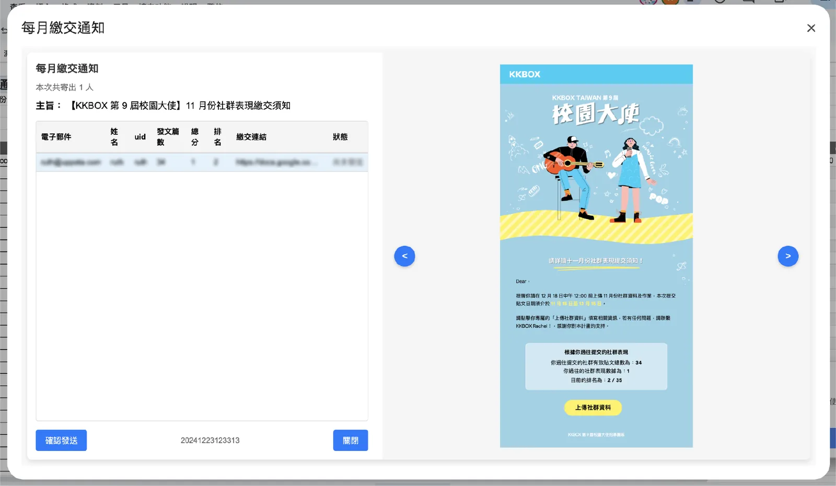836x486 pixels.
Task: Click the 排名 column header
Action: coord(217,137)
